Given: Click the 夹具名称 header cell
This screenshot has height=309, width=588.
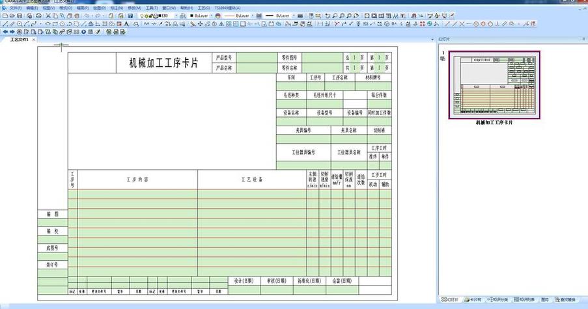Looking at the screenshot, I should 349,130.
